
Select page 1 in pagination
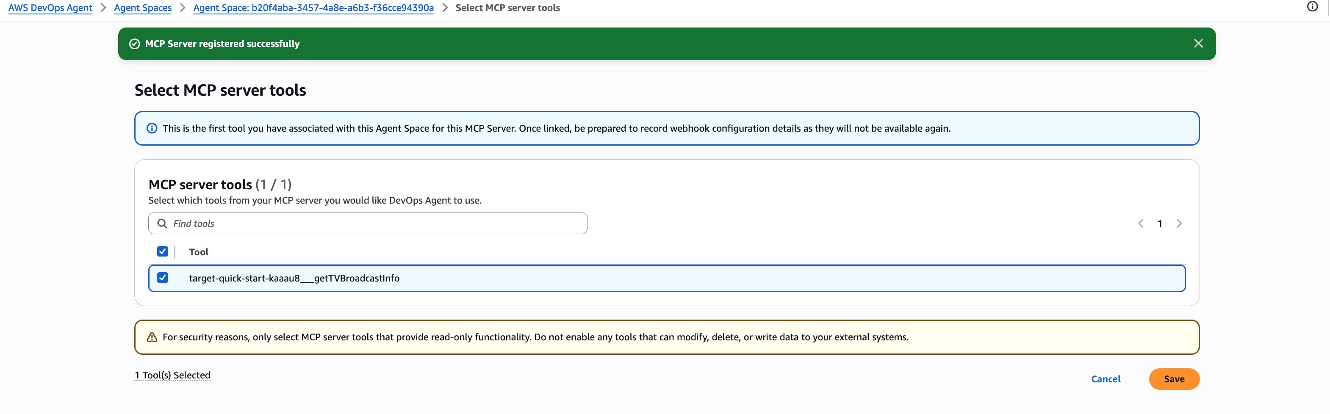tap(1160, 224)
